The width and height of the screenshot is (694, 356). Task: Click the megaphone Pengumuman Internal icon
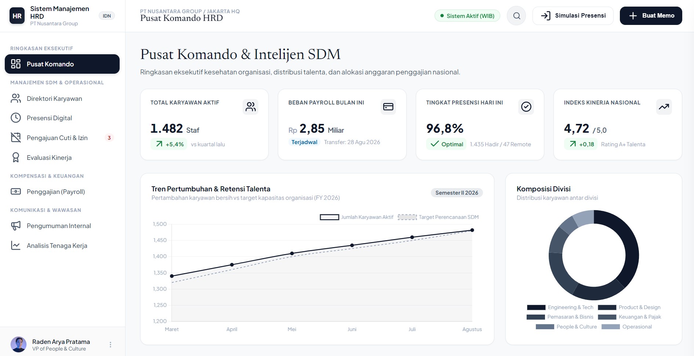click(x=16, y=226)
